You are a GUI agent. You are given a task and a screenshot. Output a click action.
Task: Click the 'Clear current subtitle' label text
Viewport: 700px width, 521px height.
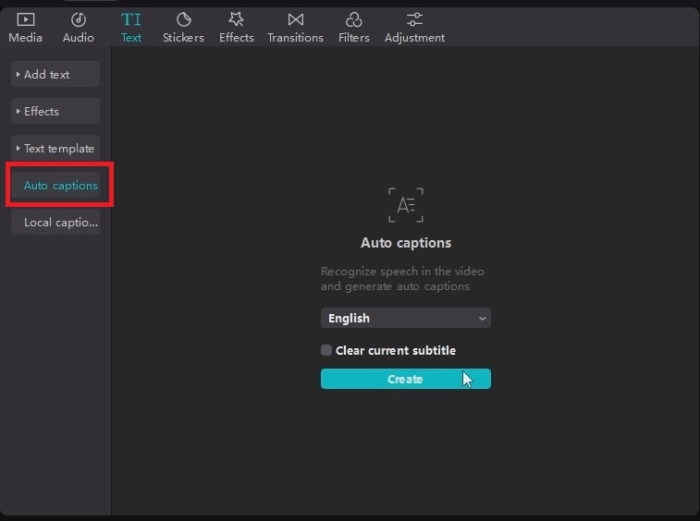click(396, 351)
